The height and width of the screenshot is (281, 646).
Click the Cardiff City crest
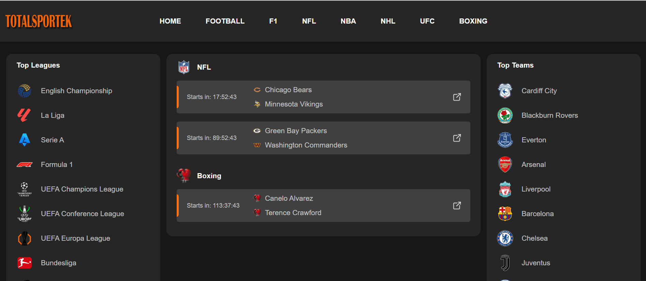(505, 91)
